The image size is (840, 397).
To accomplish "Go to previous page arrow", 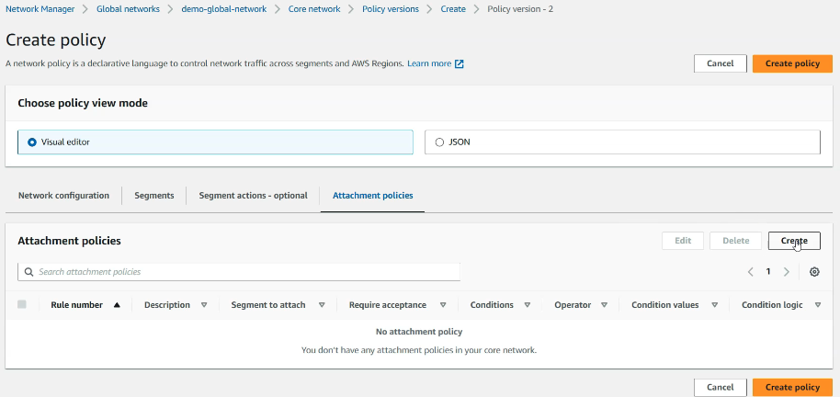I will coord(750,272).
